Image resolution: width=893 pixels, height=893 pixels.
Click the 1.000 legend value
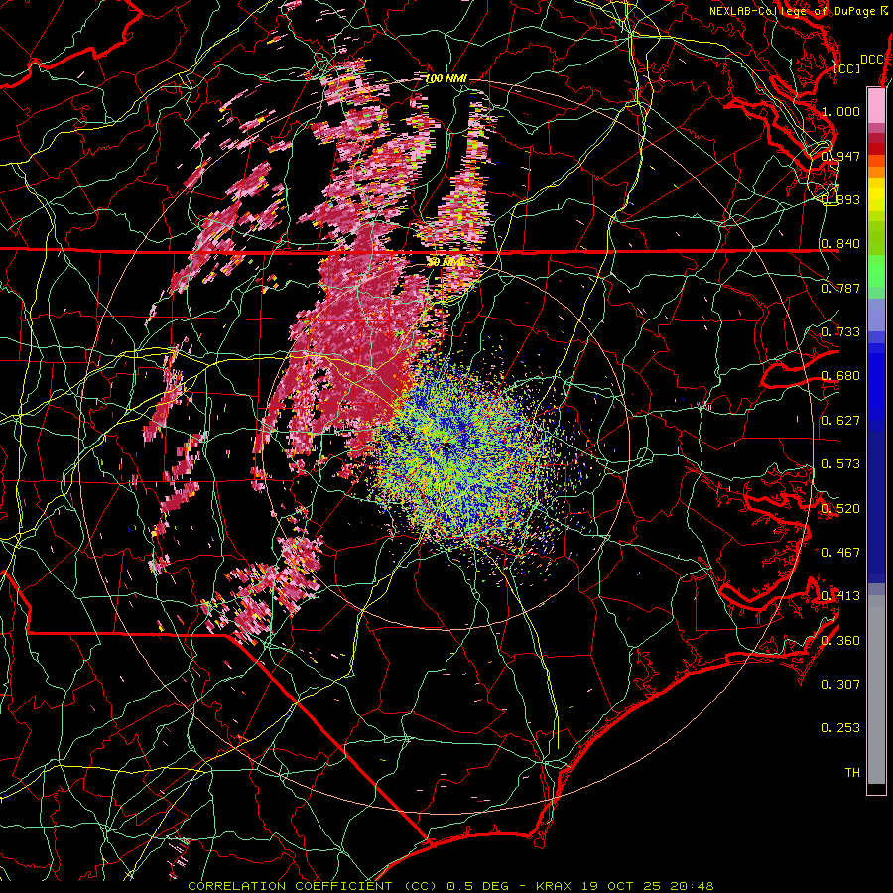[840, 111]
